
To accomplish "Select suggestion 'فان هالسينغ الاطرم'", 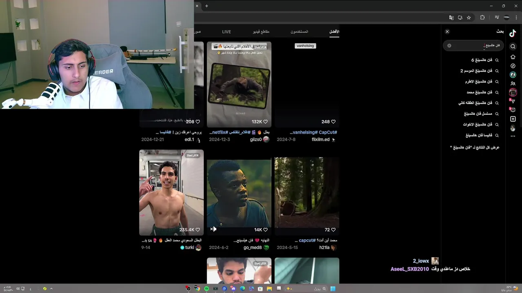I will click(x=482, y=81).
